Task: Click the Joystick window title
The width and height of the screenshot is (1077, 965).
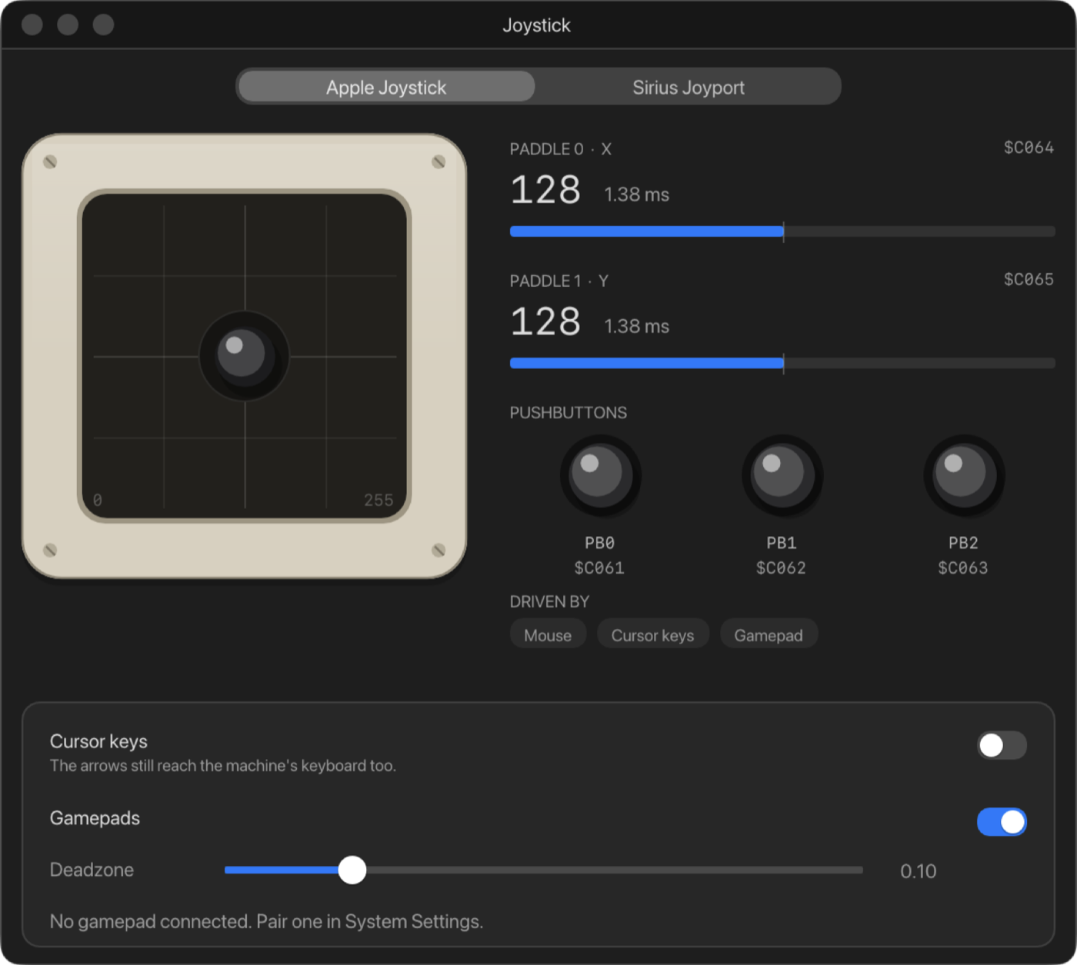Action: [x=536, y=25]
